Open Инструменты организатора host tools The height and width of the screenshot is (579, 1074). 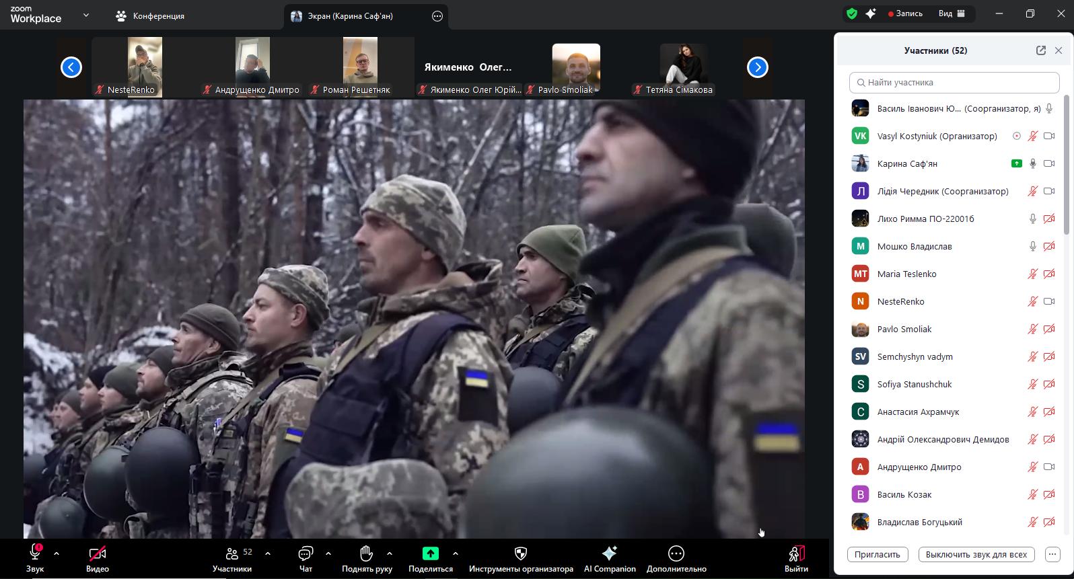[521, 559]
